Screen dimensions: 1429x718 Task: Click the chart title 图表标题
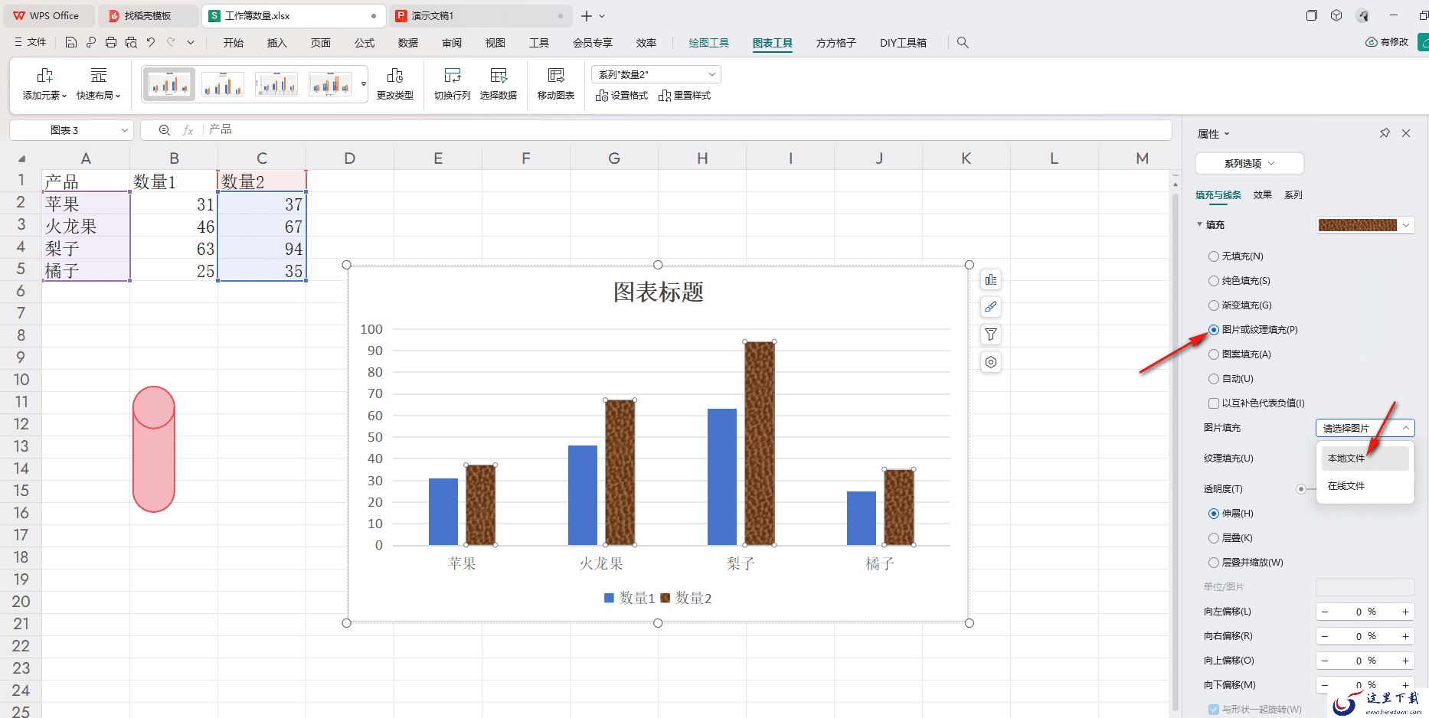[658, 292]
